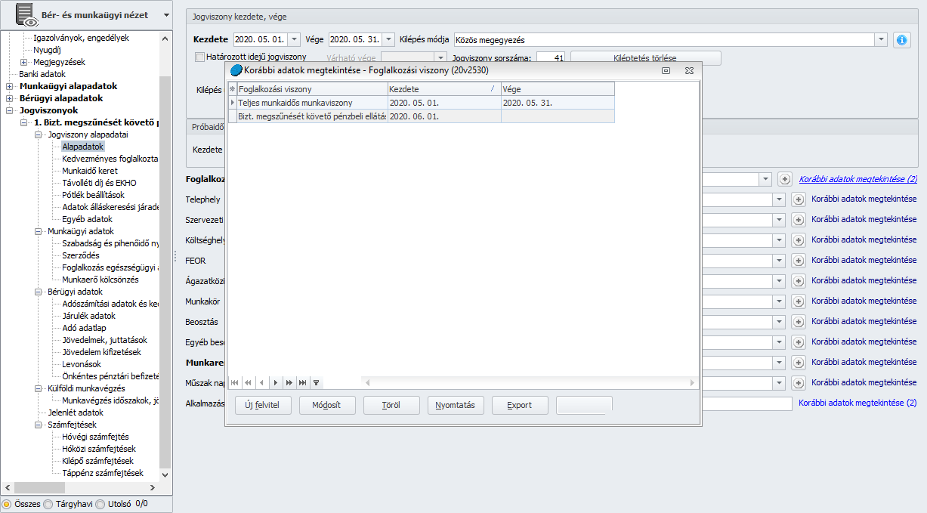Screen dimensions: 927x513
Task: Click the plus icon beside Foglalkozási viszony dropdown
Action: click(785, 179)
